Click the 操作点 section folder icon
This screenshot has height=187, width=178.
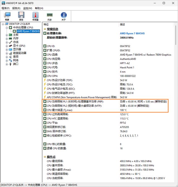[45, 157]
